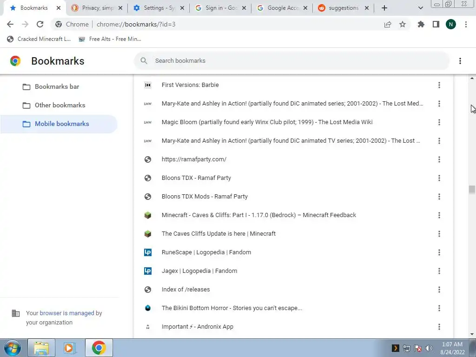Open more actions for Important Andronix App bookmark
476x357 pixels.
click(x=439, y=327)
